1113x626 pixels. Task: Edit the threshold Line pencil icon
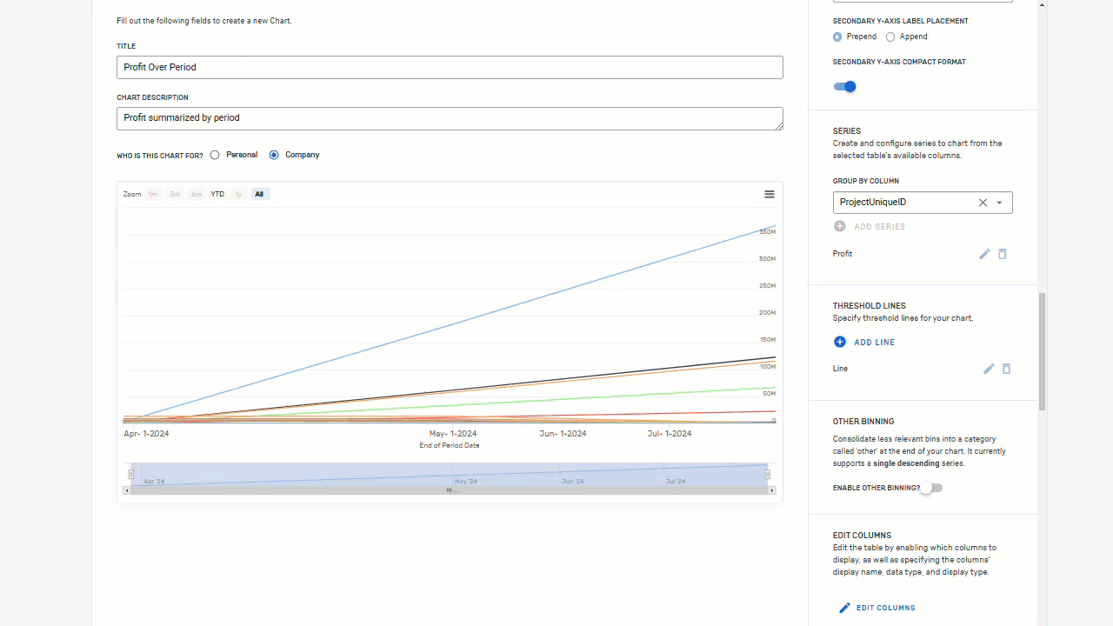[x=989, y=369]
